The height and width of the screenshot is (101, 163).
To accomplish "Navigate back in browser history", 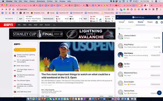I will tap(2, 9).
